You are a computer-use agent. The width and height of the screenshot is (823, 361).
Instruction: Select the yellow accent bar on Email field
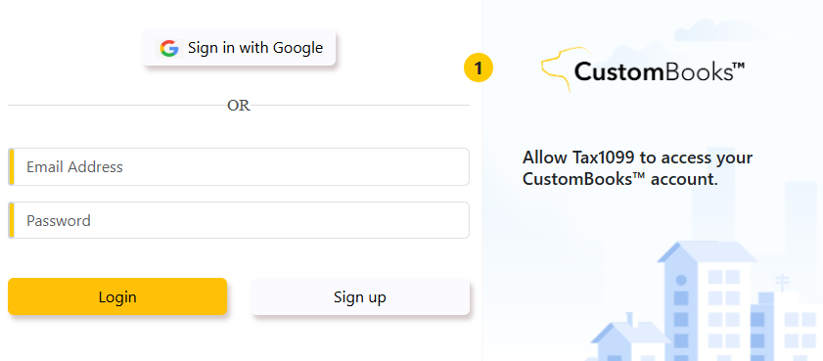pos(11,167)
